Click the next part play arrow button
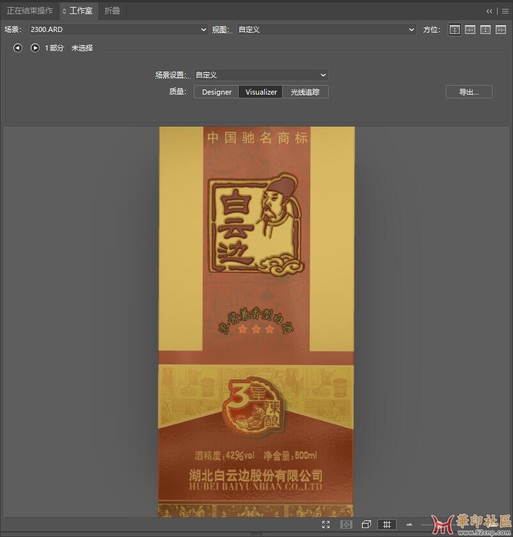This screenshot has height=537, width=513. coord(35,48)
